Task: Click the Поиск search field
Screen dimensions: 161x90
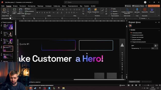Action: (x=81, y=2)
